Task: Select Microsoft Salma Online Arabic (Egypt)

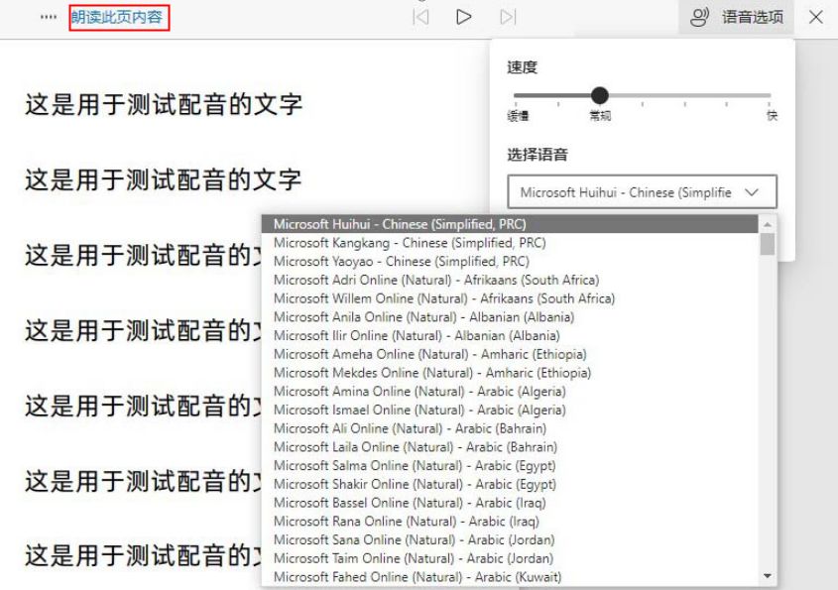Action: [510, 465]
